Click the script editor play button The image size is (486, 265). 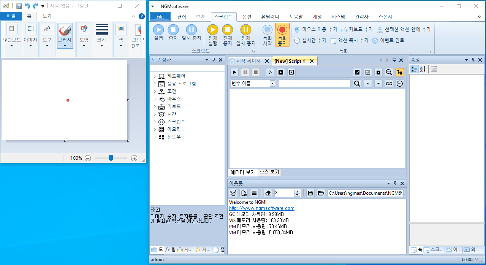click(235, 72)
